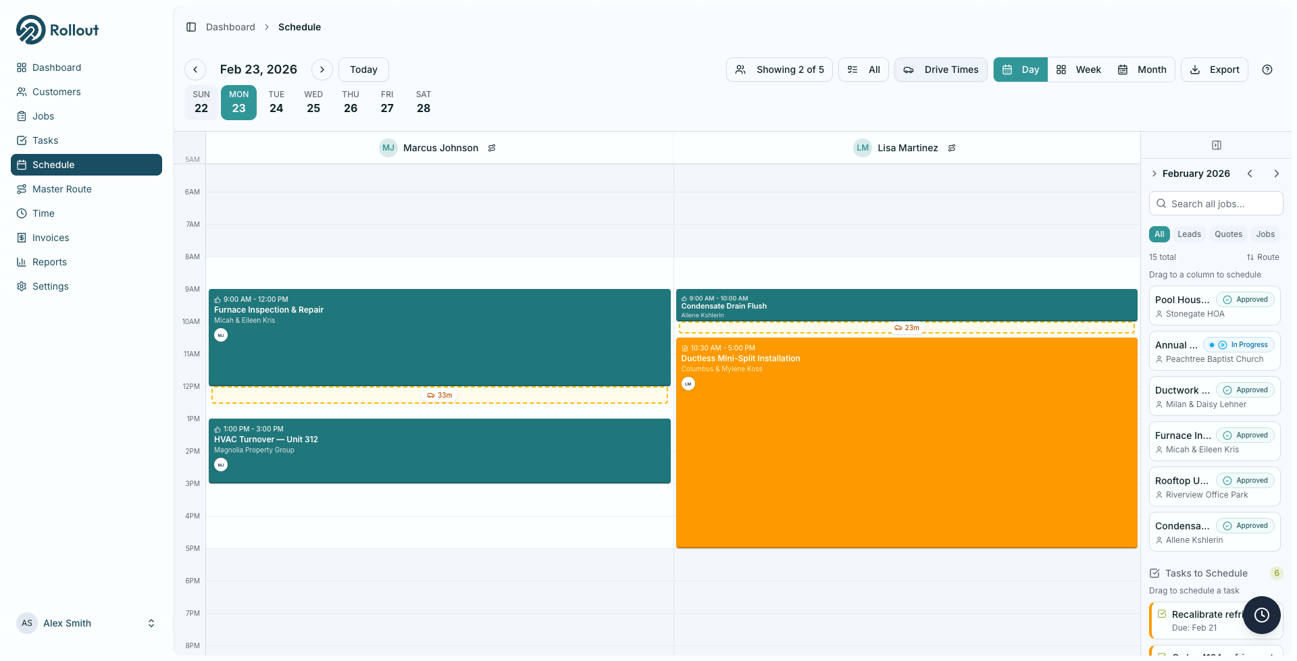
Task: Collapse the left navigation sidebar
Action: 190,27
